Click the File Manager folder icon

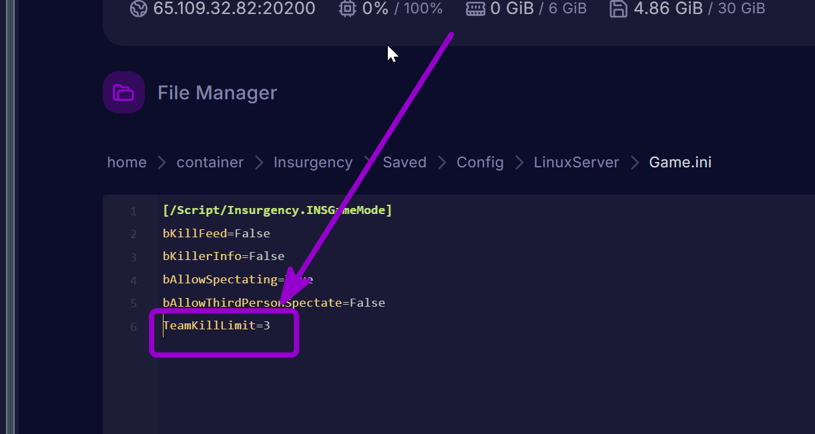pyautogui.click(x=123, y=93)
